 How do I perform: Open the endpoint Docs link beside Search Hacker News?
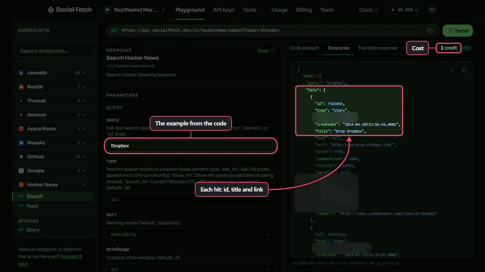coord(266,51)
